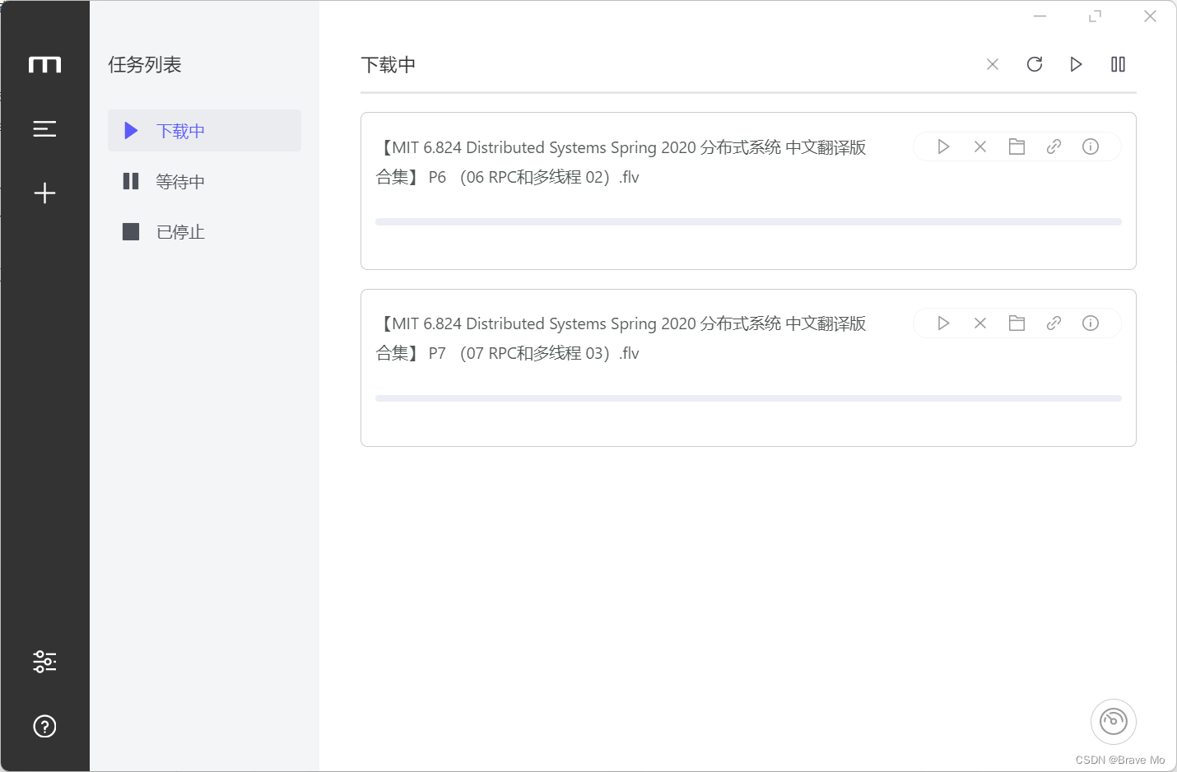Add a new download task with plus icon
Image resolution: width=1177 pixels, height=772 pixels.
point(44,193)
